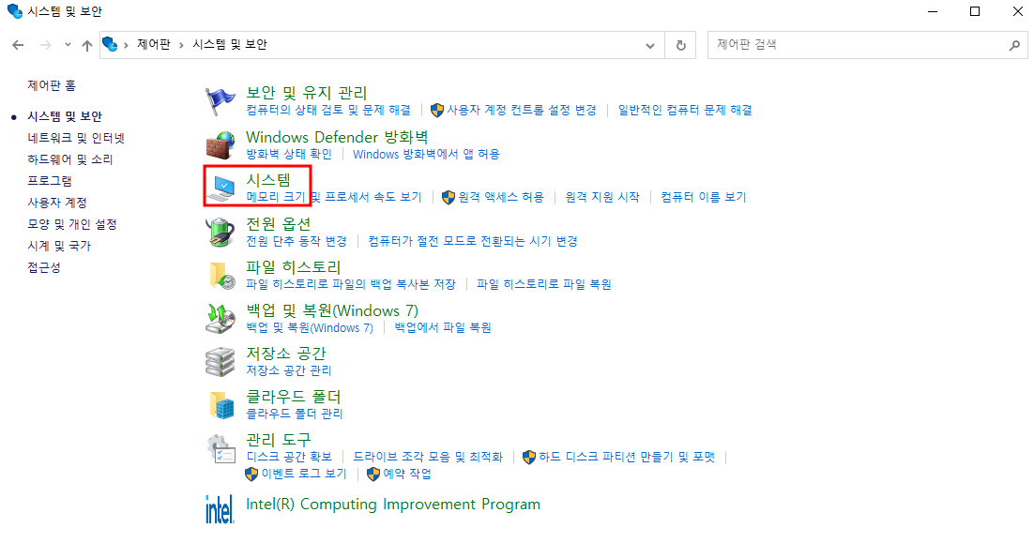Refresh the control panel view

pos(680,45)
